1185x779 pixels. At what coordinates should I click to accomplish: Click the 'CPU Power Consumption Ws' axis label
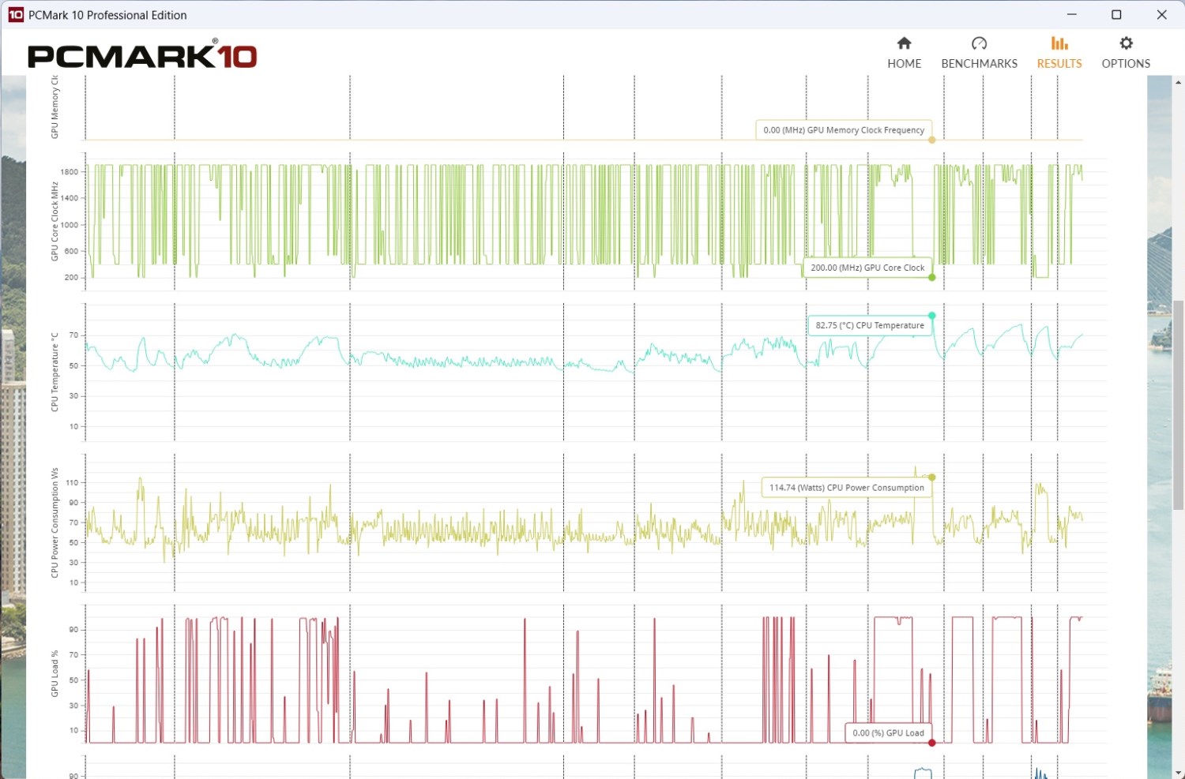coord(55,522)
